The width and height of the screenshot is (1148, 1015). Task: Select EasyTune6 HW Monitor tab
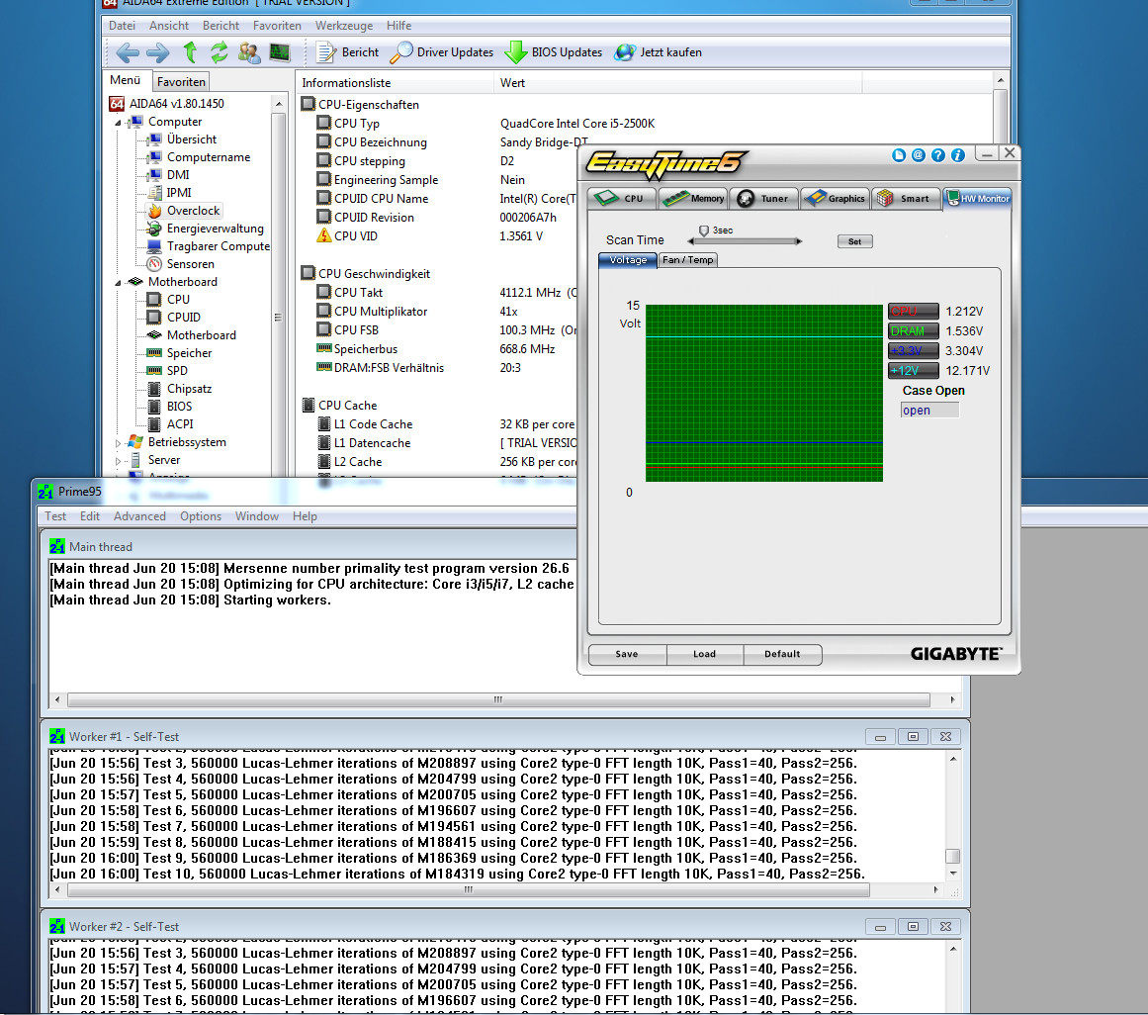[977, 199]
